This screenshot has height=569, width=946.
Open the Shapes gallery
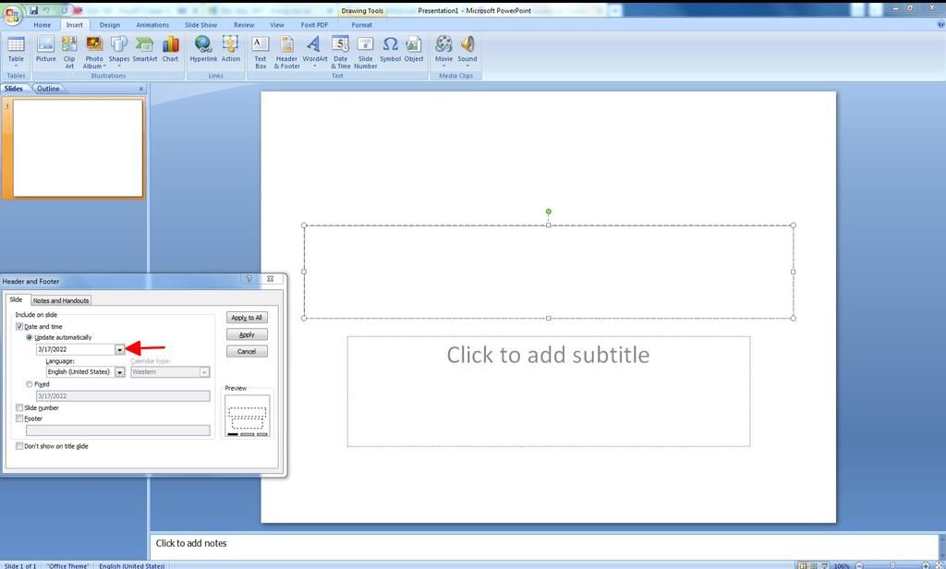(x=119, y=52)
